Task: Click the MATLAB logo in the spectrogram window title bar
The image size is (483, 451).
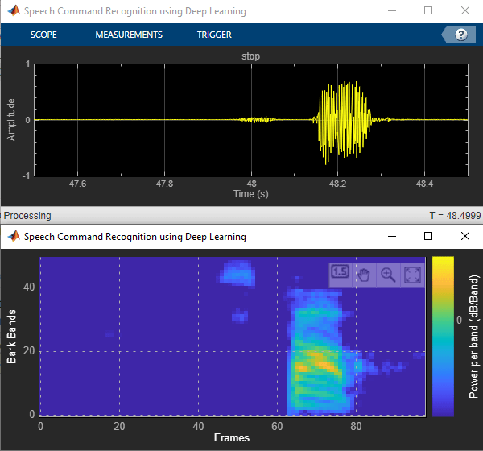Action: [12, 237]
